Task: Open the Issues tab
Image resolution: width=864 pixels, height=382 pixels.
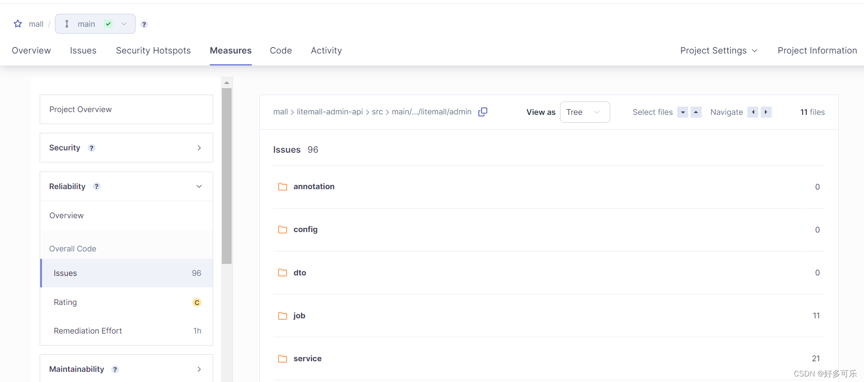Action: tap(83, 50)
